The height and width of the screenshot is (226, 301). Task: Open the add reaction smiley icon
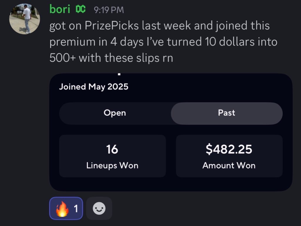tap(99, 208)
